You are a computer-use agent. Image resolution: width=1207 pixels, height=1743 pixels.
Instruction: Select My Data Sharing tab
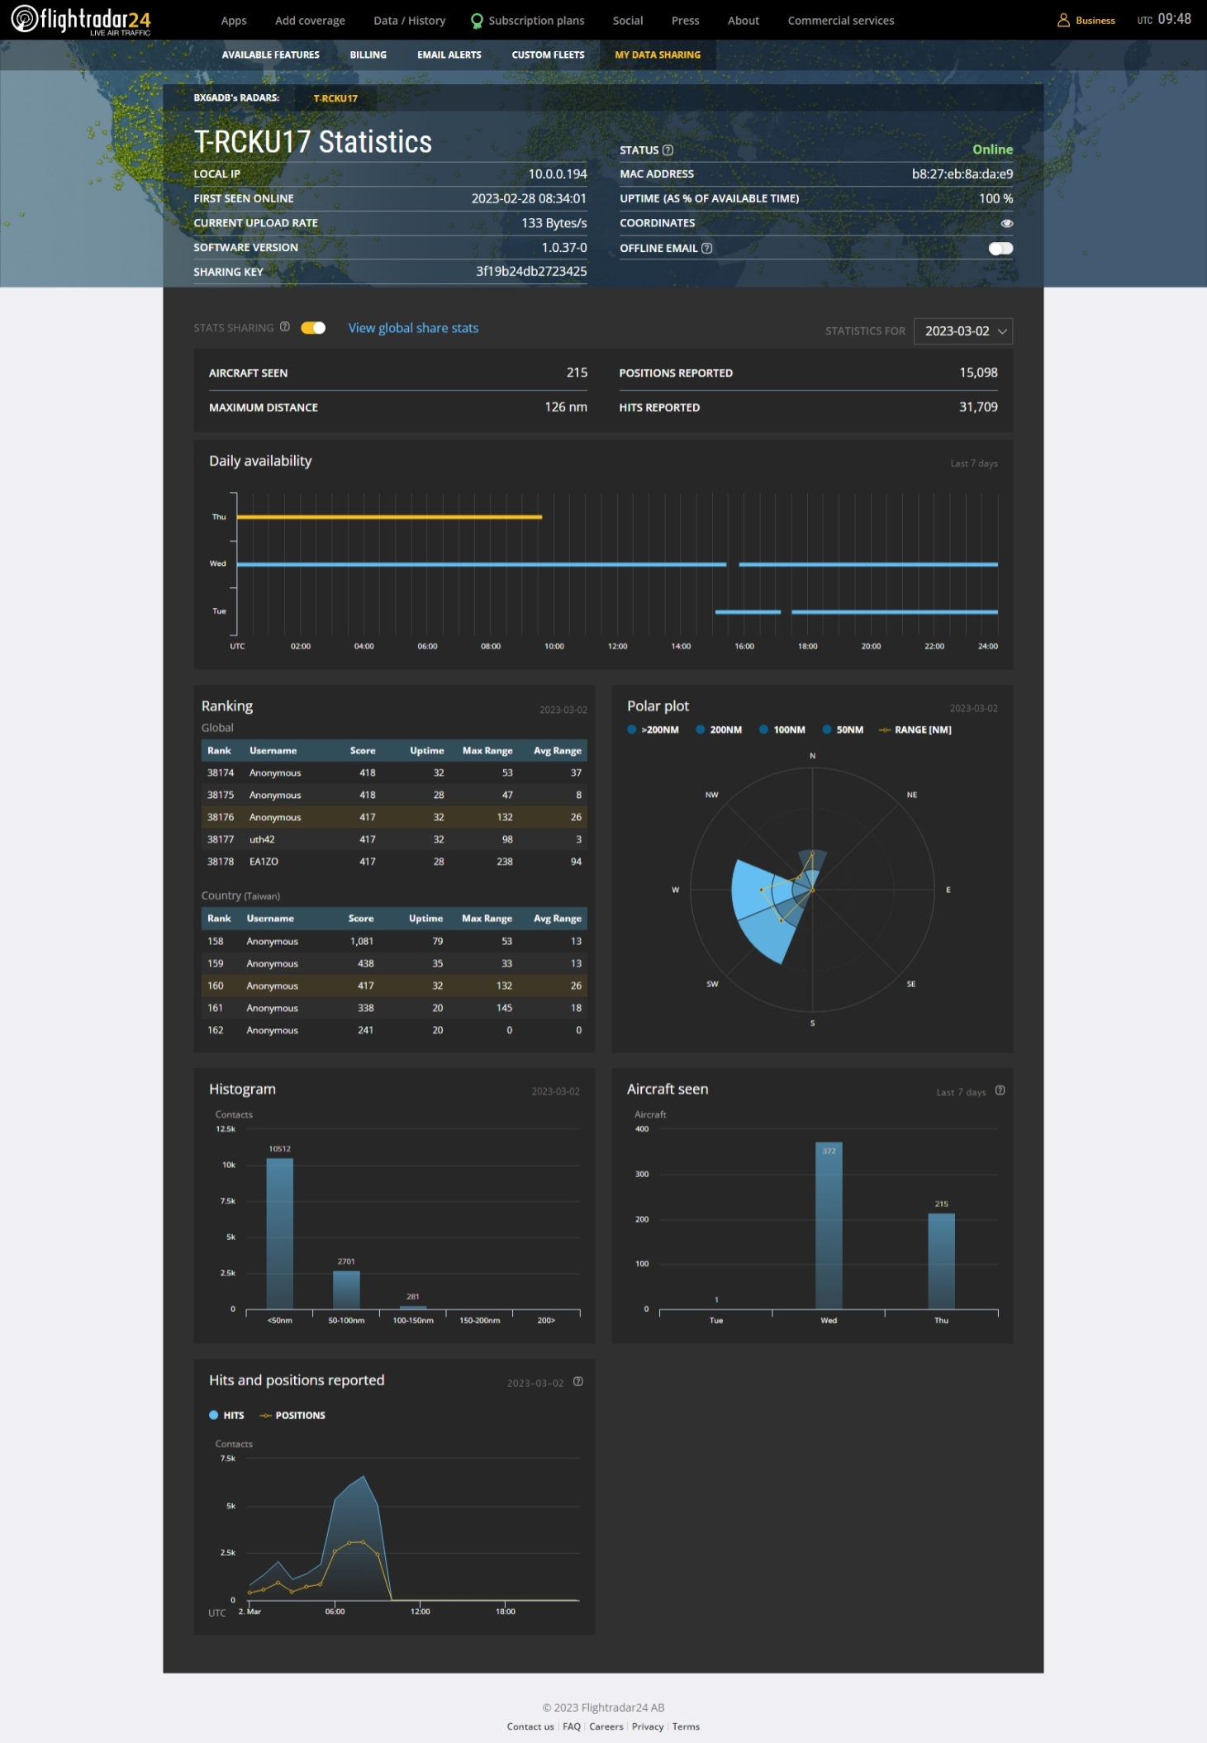[658, 55]
